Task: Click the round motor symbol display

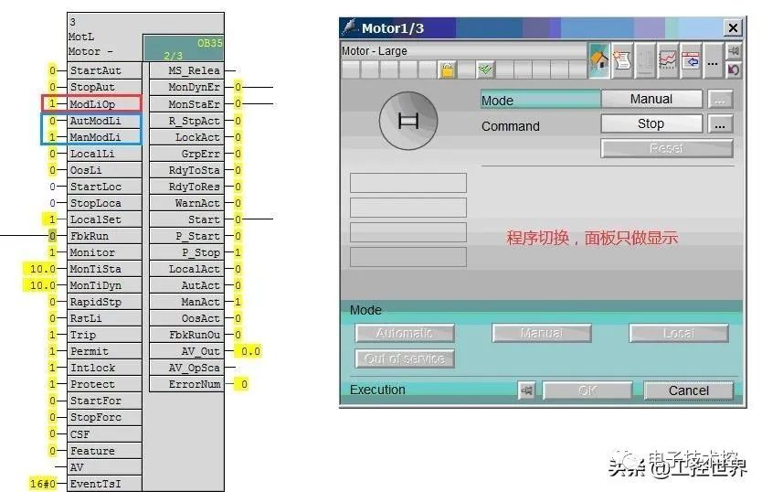Action: (408, 120)
